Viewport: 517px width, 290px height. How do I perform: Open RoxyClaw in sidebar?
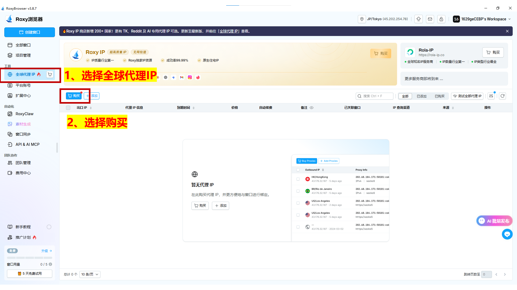[30, 114]
